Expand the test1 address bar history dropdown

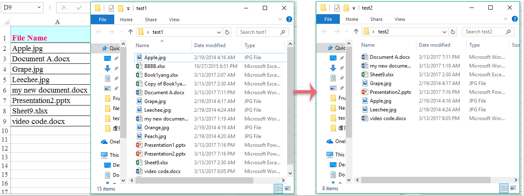pyautogui.click(x=219, y=32)
